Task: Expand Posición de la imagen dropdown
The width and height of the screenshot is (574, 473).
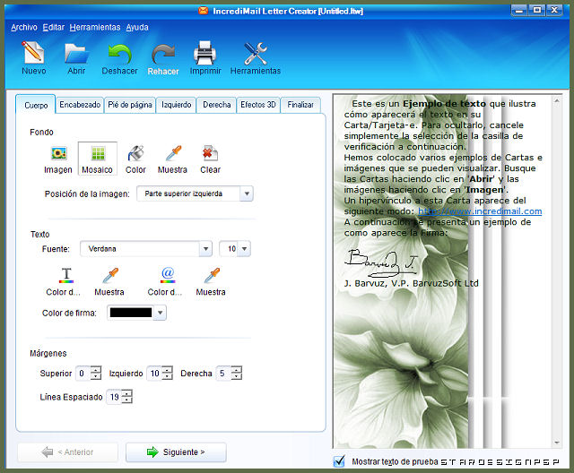Action: [x=247, y=193]
